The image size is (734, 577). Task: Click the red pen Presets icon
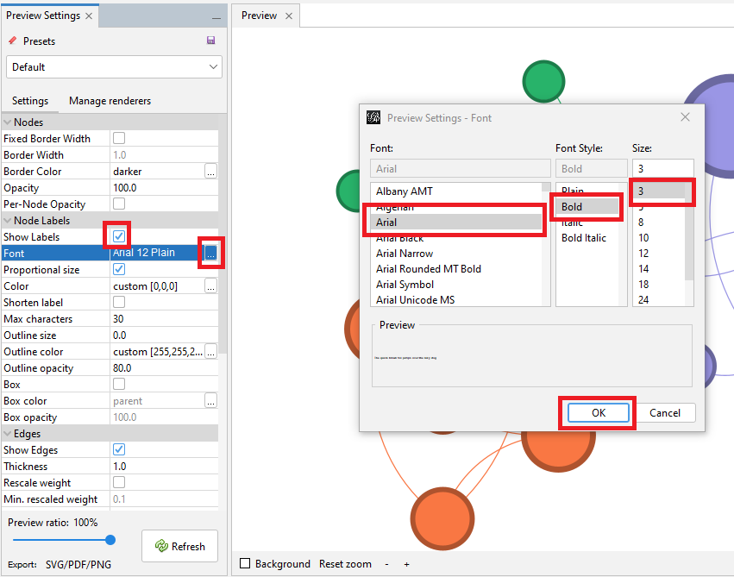[12, 41]
